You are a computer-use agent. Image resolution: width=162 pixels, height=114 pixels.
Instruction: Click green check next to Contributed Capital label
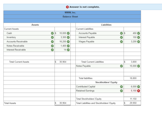(x=122, y=87)
